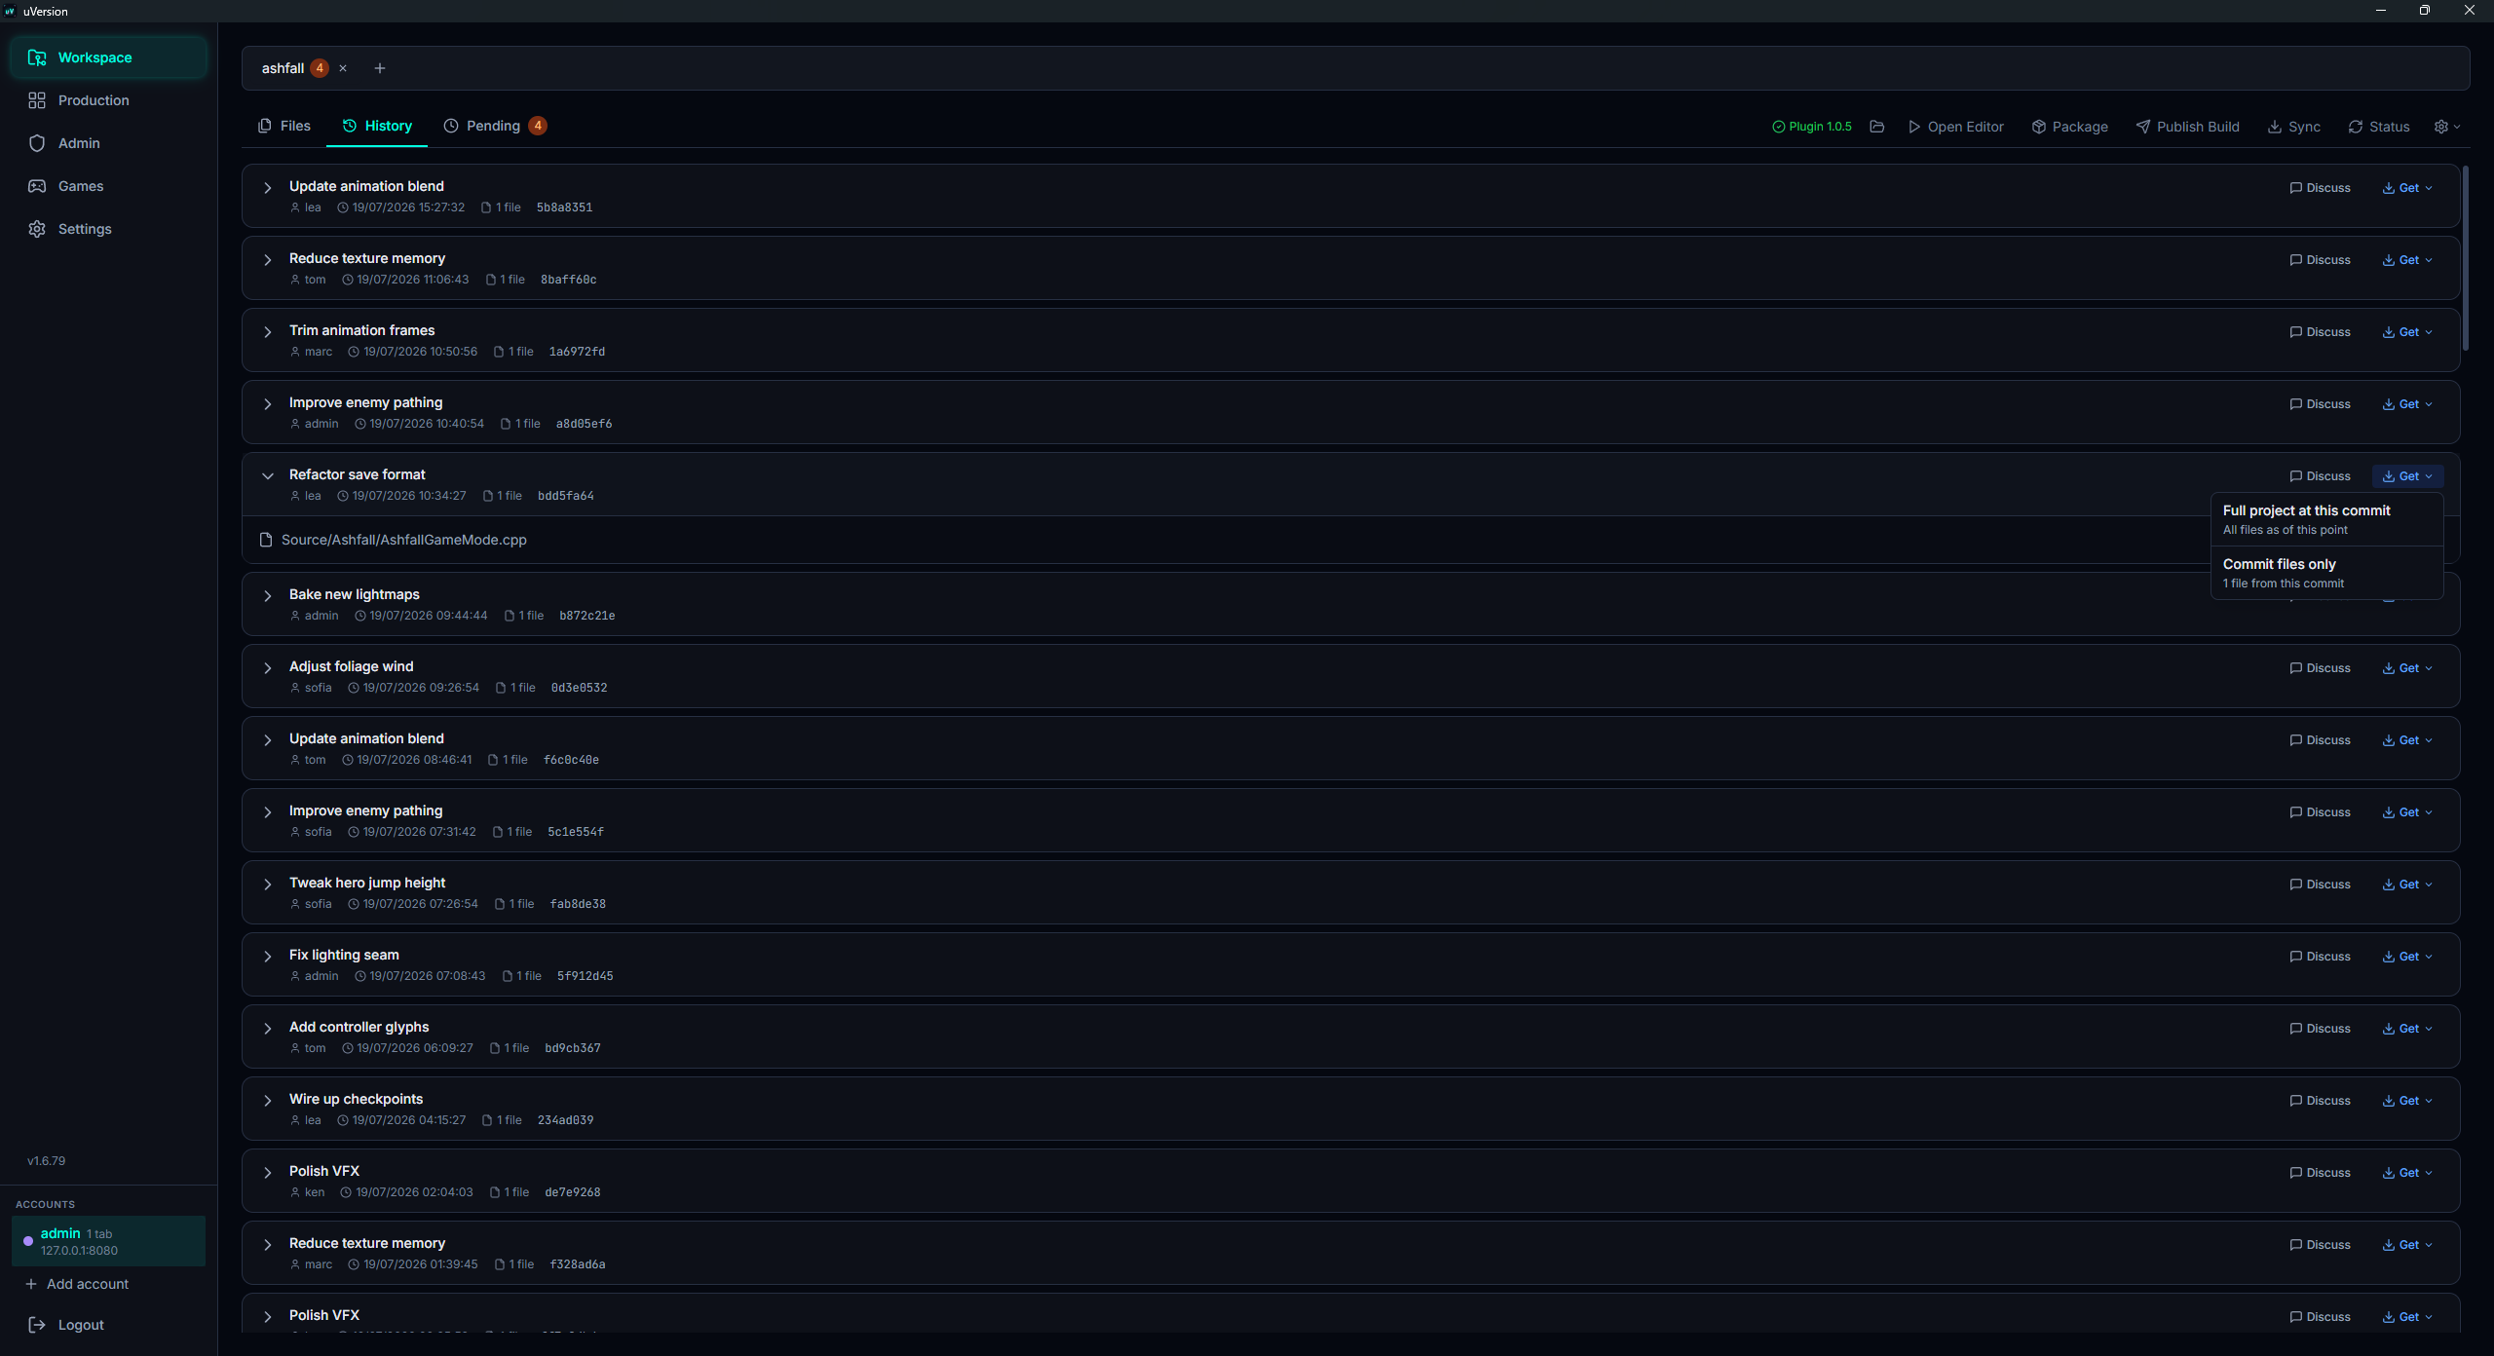Open the Workspace sidebar section
This screenshot has width=2494, height=1356.
pos(108,57)
